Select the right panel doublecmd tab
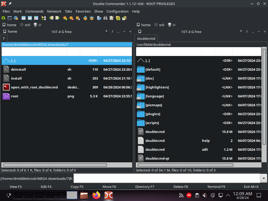 pos(146,38)
